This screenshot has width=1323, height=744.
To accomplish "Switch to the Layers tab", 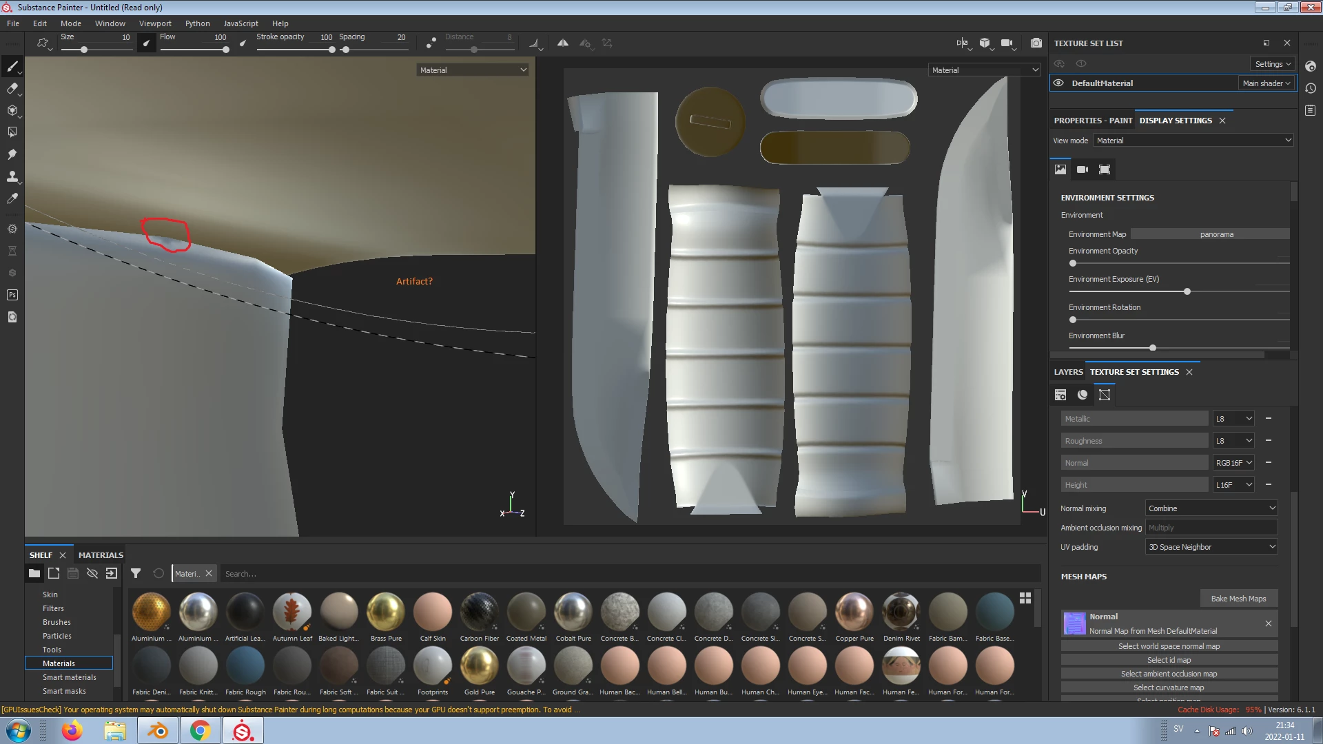I will 1068,372.
